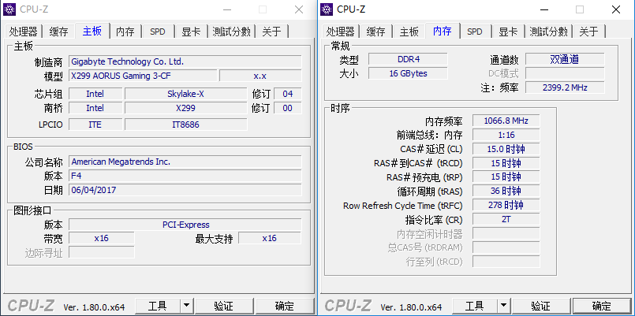Open the 处理器 tab in right window
Image resolution: width=635 pixels, height=316 pixels.
pyautogui.click(x=341, y=32)
